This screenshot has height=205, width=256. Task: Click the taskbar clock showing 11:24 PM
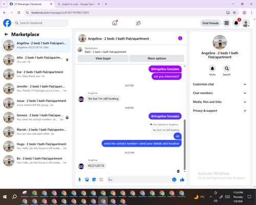(x=238, y=197)
